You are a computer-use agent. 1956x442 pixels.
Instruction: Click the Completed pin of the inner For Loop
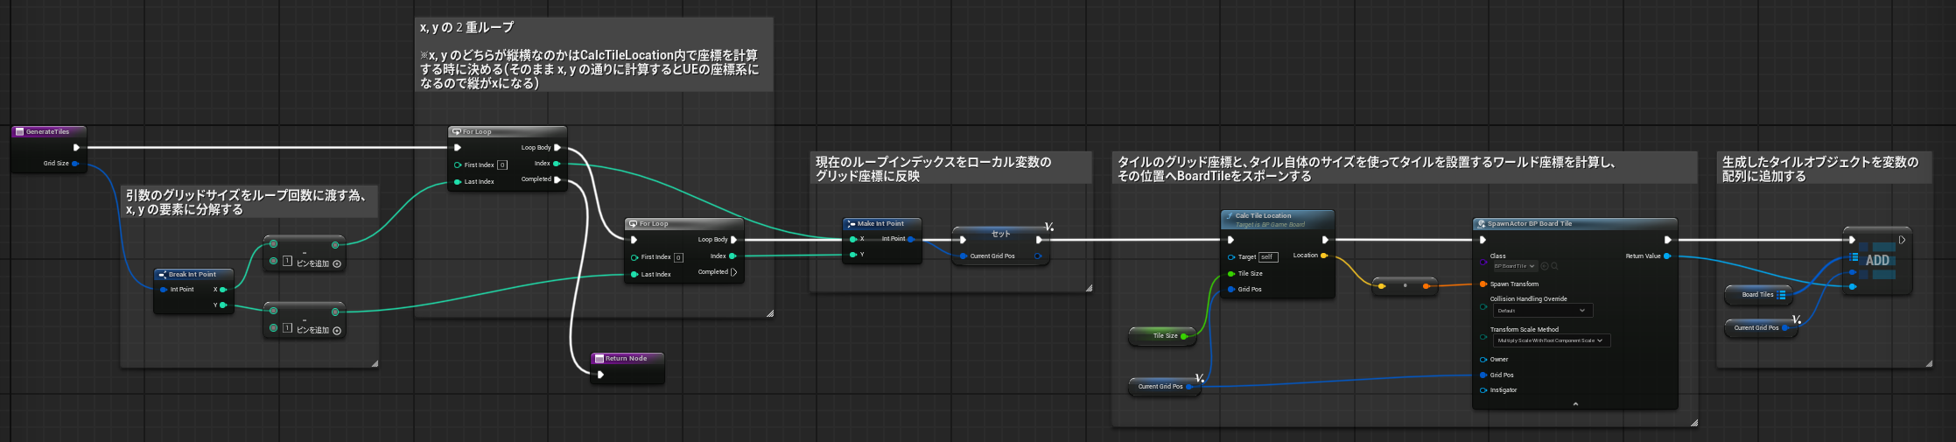734,272
